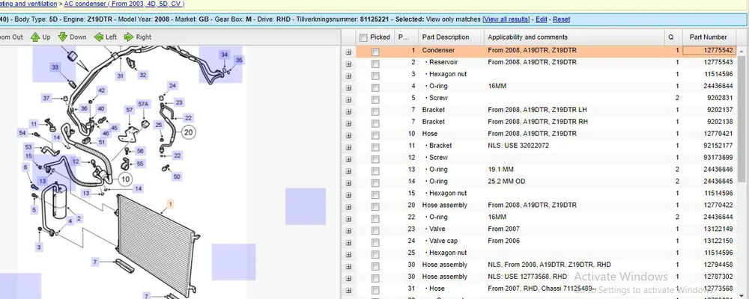Sort by the Part Description column header
This screenshot has height=299, width=749.
coord(446,37)
